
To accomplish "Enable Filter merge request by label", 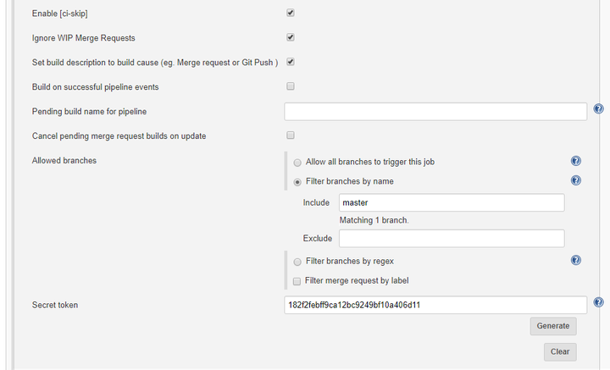I will (297, 281).
